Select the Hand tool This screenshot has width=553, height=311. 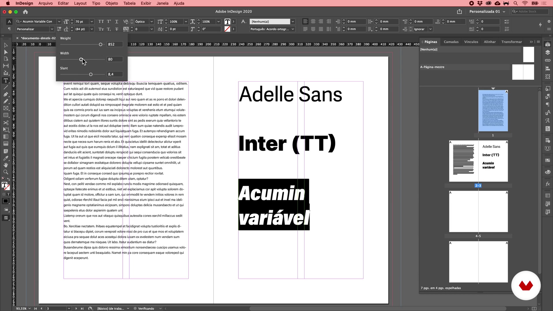pos(5,165)
